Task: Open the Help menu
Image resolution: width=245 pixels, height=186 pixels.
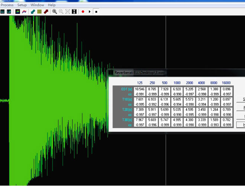Action: [x=52, y=5]
